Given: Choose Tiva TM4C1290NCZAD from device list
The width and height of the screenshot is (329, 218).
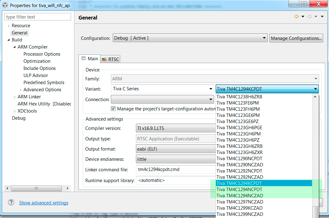Looking at the screenshot, I should pyautogui.click(x=264, y=165).
